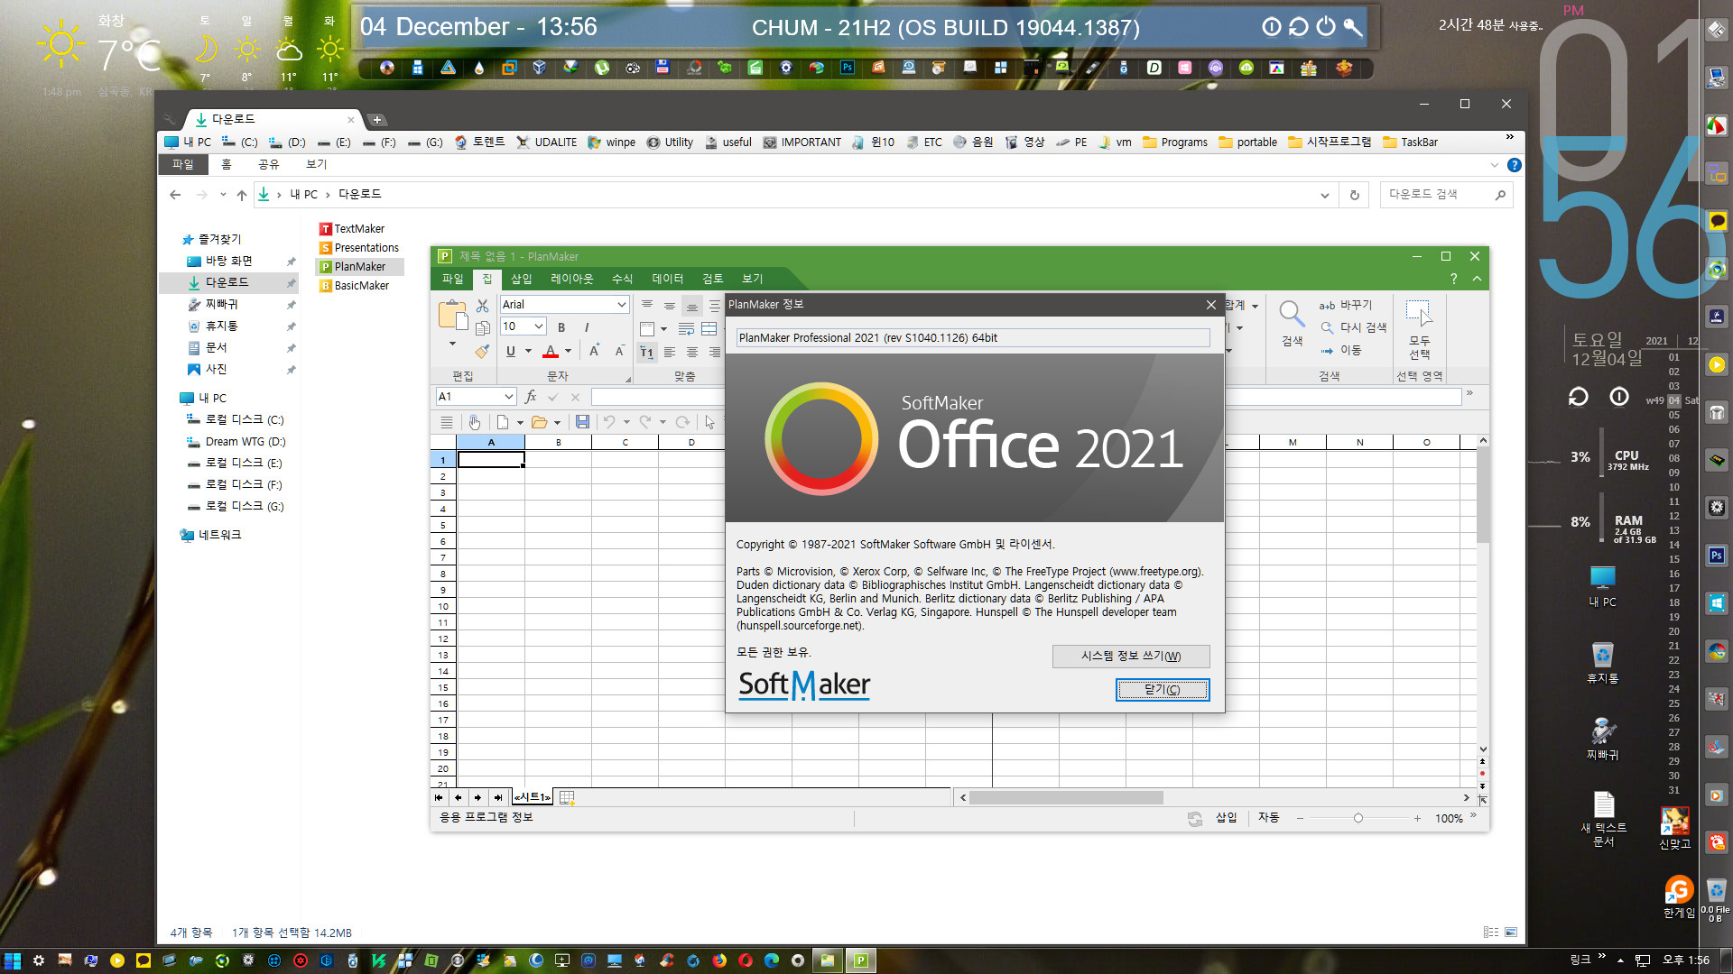Click 닫기(C) button in info dialog
The width and height of the screenshot is (1733, 974).
(x=1163, y=690)
